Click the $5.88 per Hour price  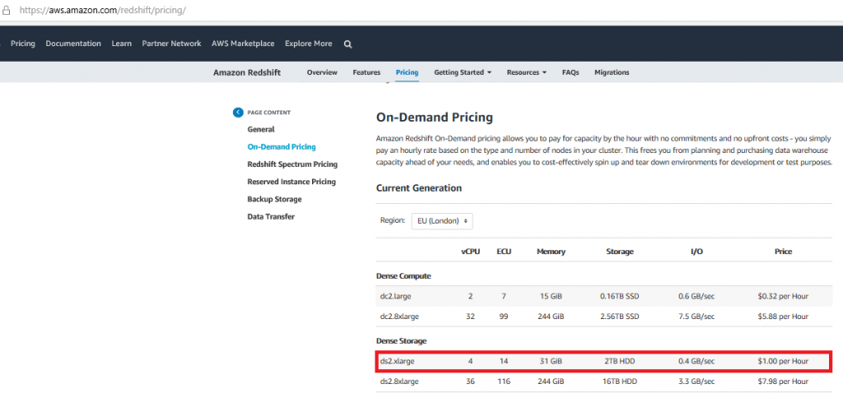click(783, 317)
